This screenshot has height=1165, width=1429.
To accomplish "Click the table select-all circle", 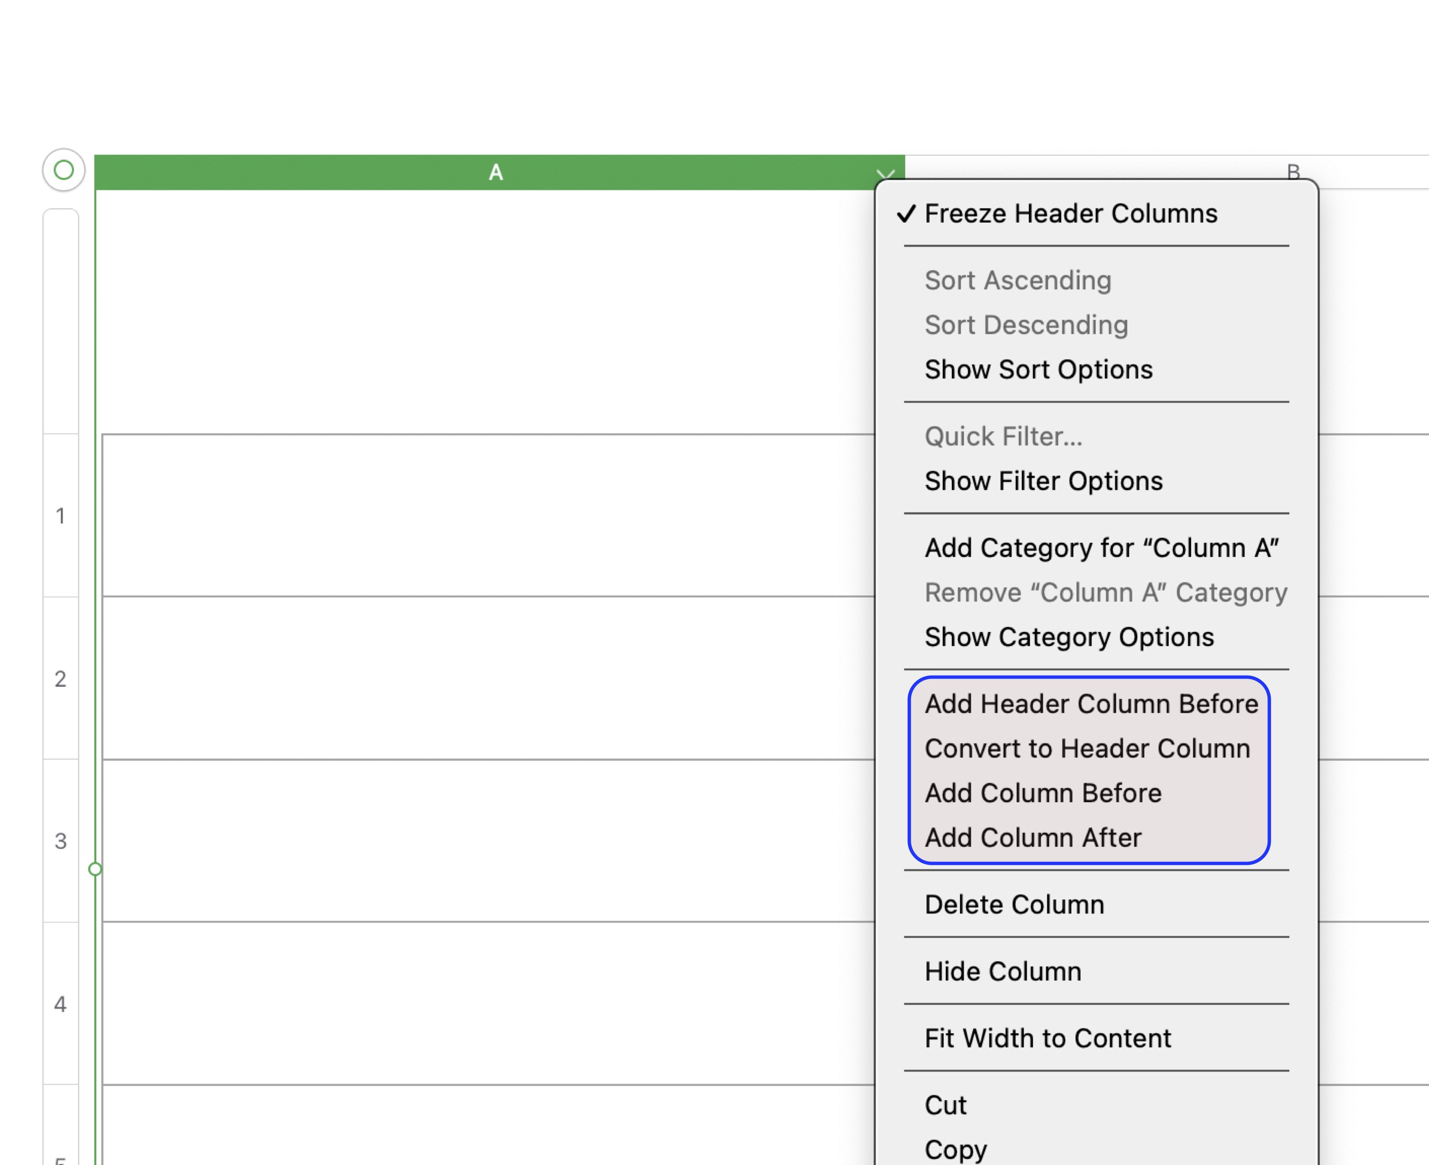I will [62, 170].
